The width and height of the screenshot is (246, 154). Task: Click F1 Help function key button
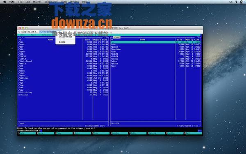(x=27, y=133)
